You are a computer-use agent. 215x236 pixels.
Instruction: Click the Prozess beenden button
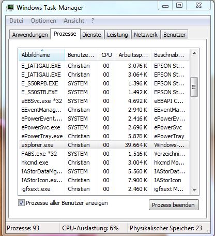tap(174, 205)
